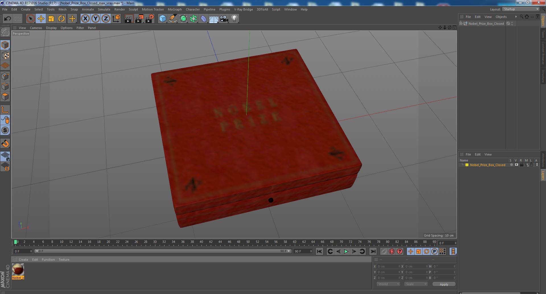Click Make Editable icon in left sidebar
Viewport: 546px width, 294px height.
5,32
